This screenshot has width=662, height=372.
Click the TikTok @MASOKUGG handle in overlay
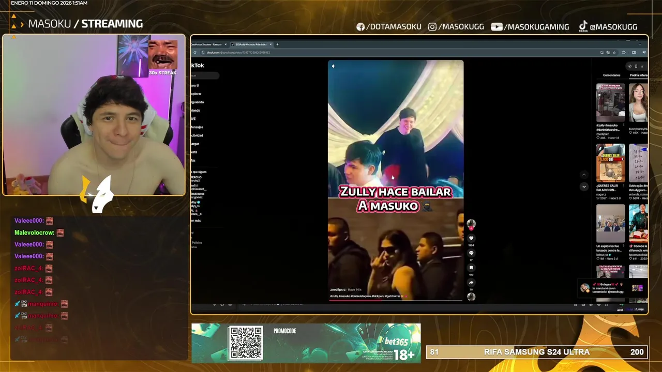pyautogui.click(x=608, y=27)
